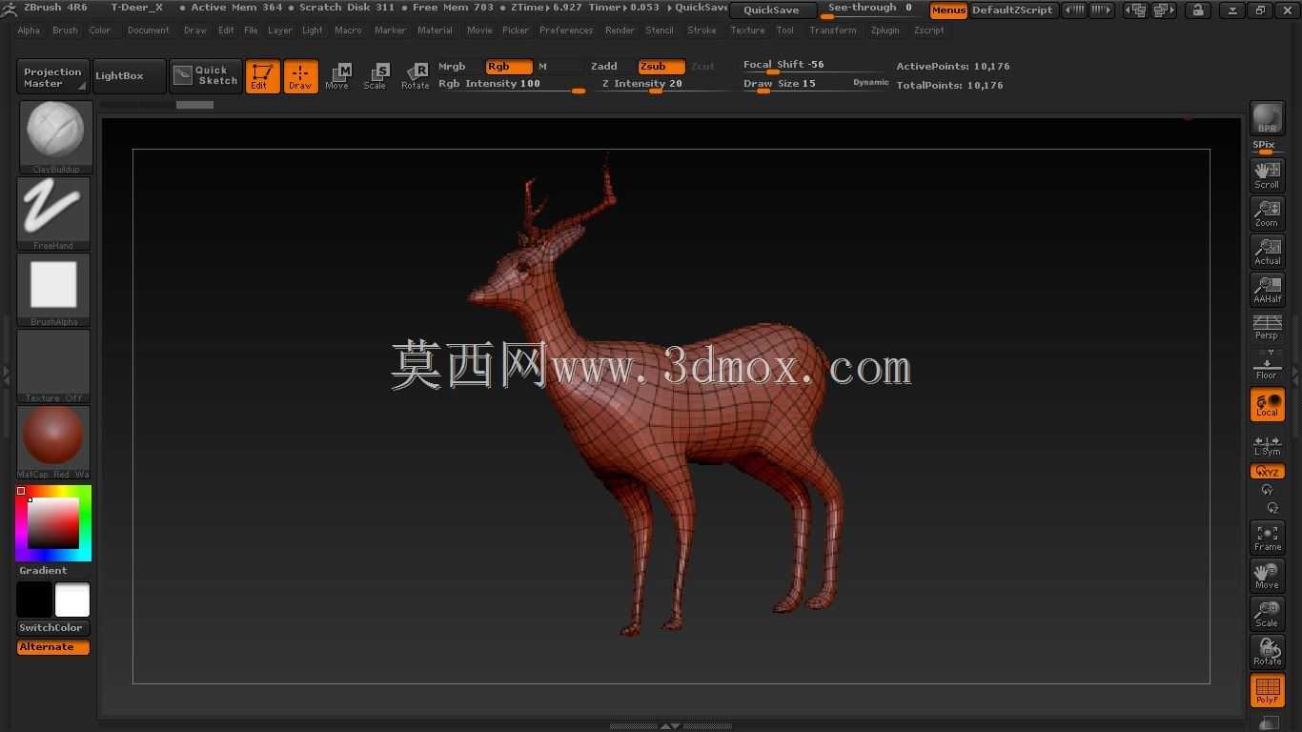Activate Draw mode button
The width and height of the screenshot is (1302, 732).
(x=300, y=76)
